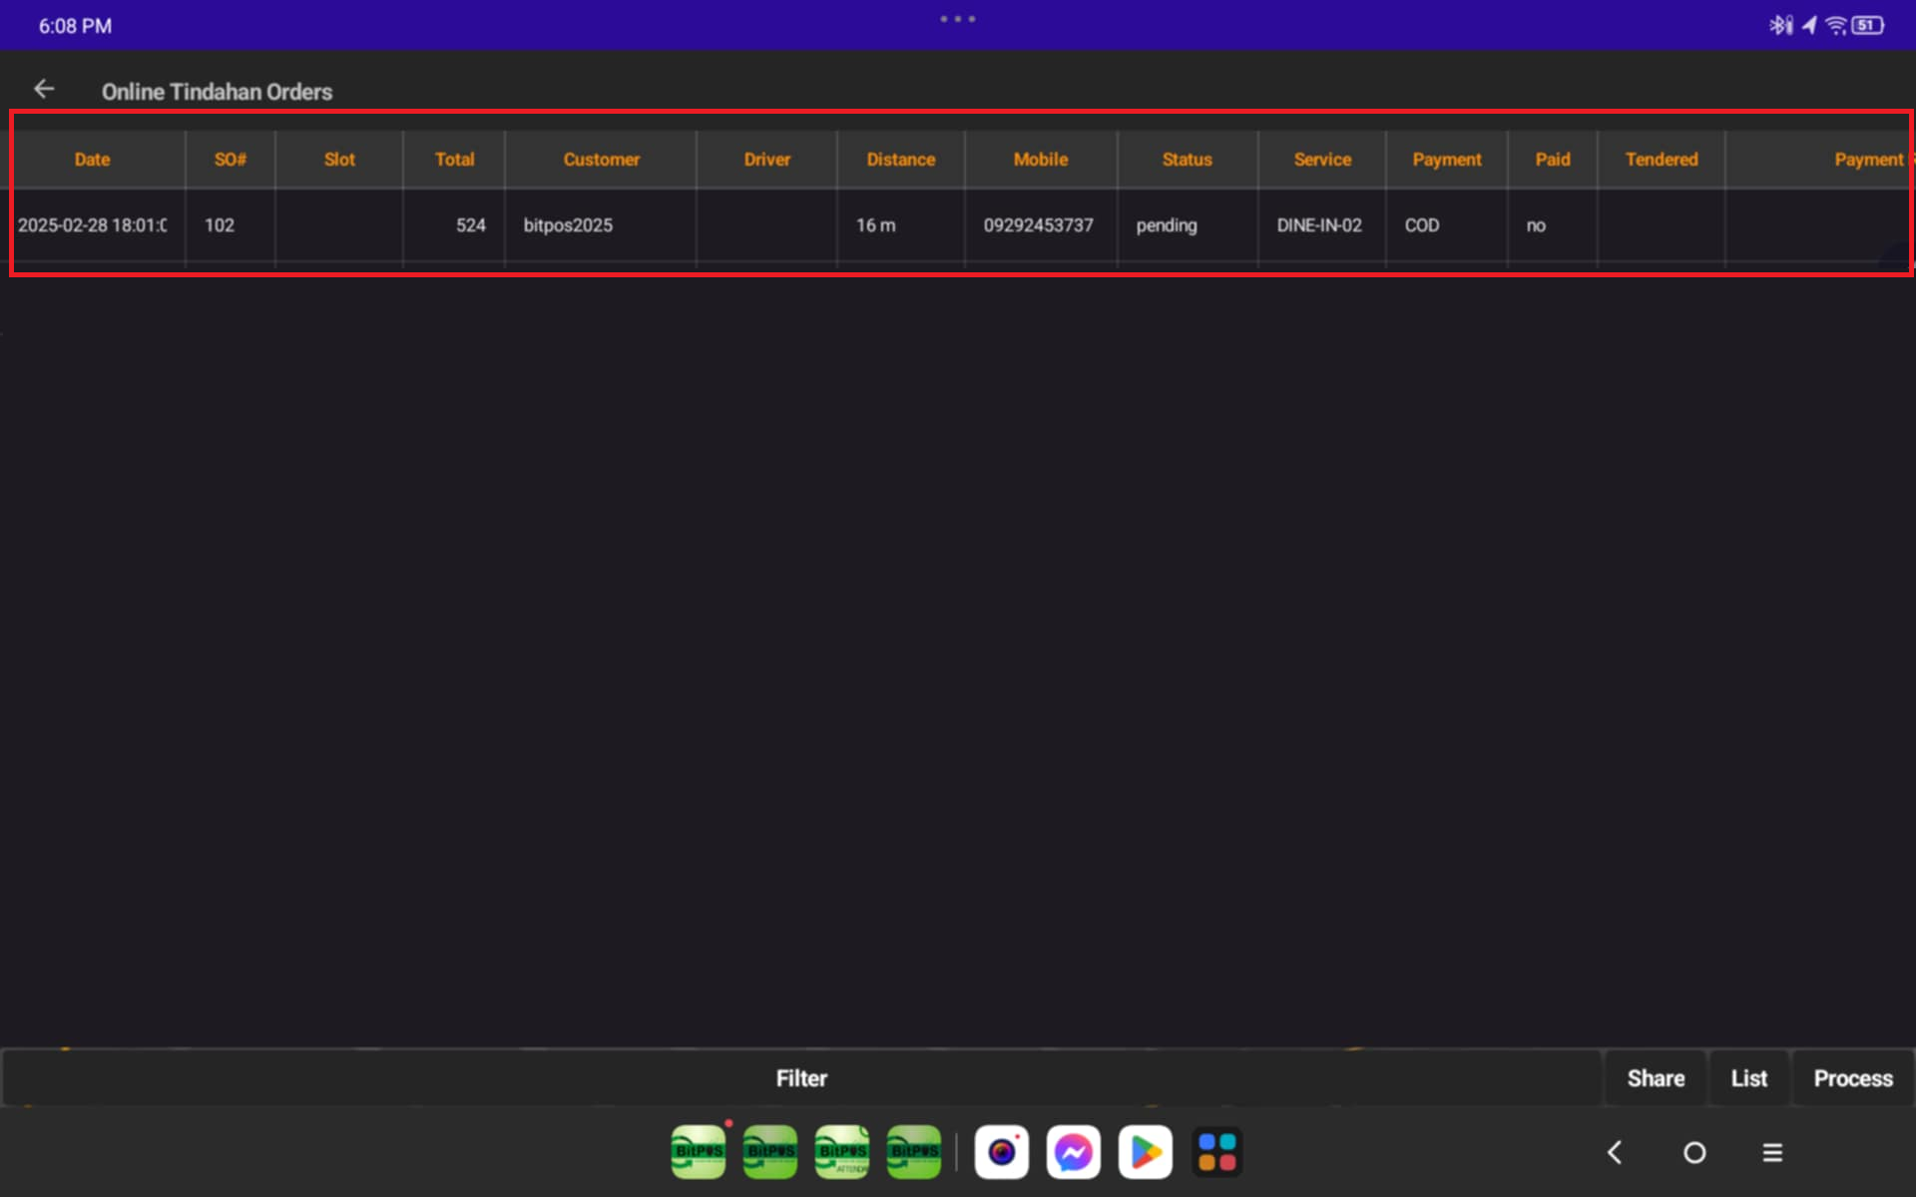Tap the 6:08 PM clock in status bar
The height and width of the screenshot is (1197, 1916).
click(x=75, y=26)
